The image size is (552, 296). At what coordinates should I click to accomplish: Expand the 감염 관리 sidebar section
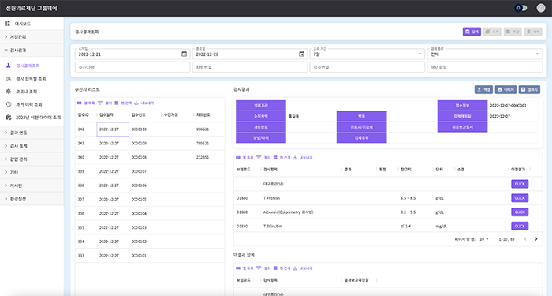pyautogui.click(x=32, y=159)
